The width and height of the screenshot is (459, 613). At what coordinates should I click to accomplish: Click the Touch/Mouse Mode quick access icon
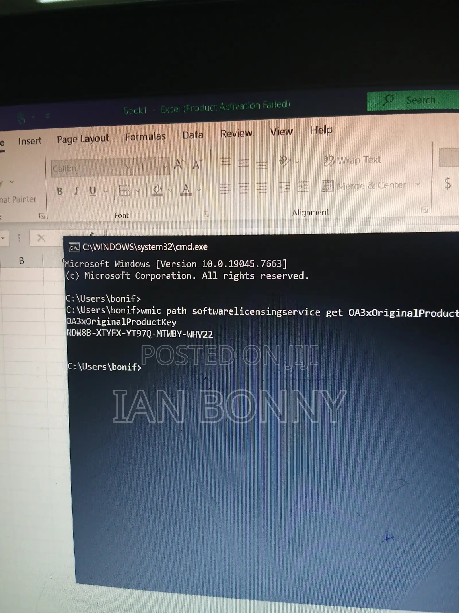coord(21,118)
